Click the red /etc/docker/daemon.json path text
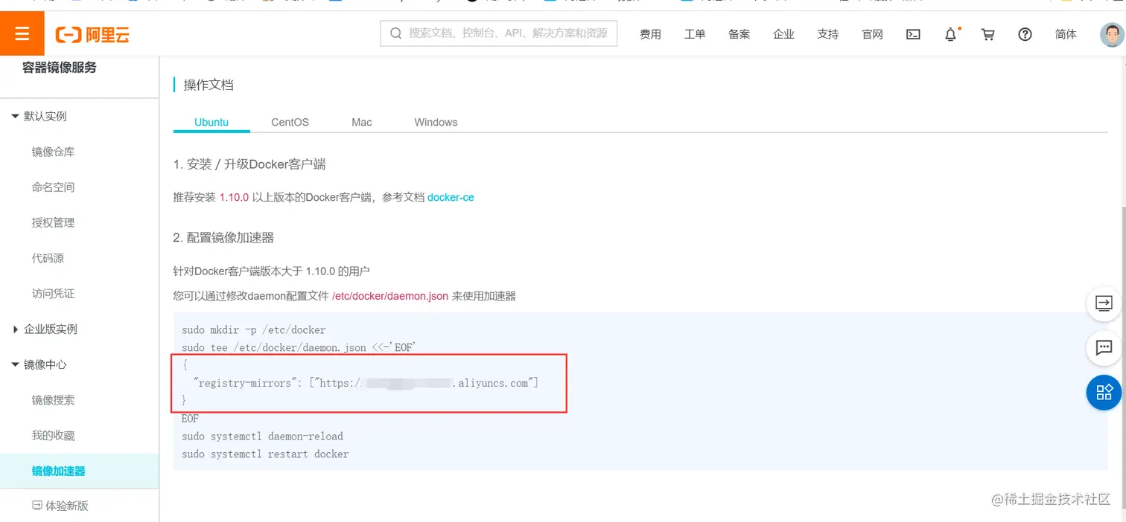 [x=390, y=296]
